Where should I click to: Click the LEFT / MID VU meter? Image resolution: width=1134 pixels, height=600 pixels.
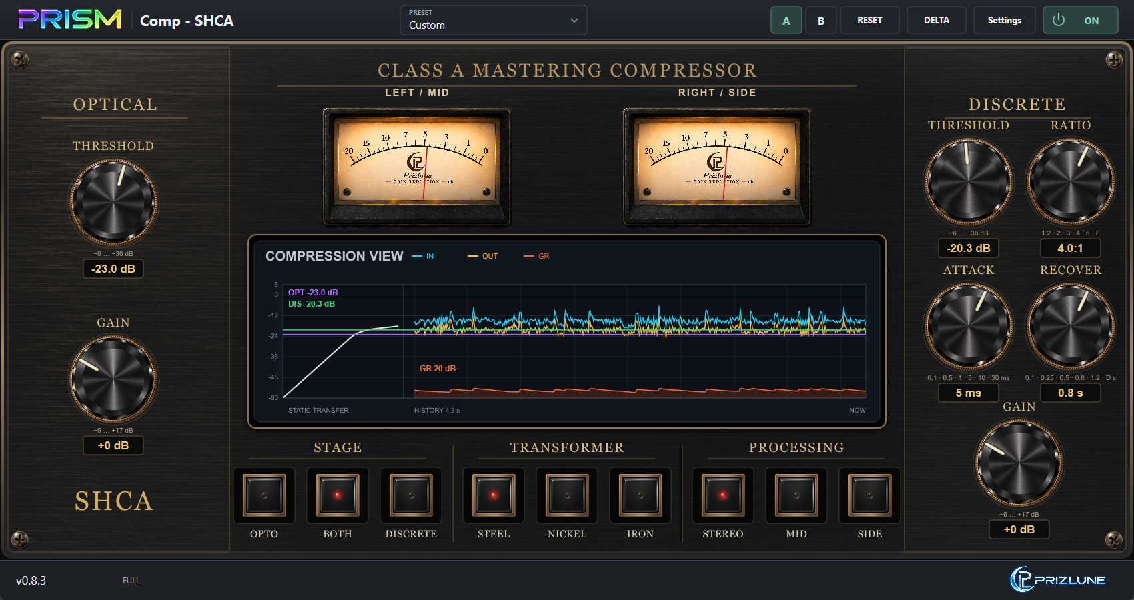pyautogui.click(x=417, y=167)
